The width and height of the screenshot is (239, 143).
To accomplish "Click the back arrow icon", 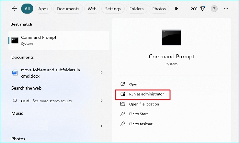I will point(14,9).
